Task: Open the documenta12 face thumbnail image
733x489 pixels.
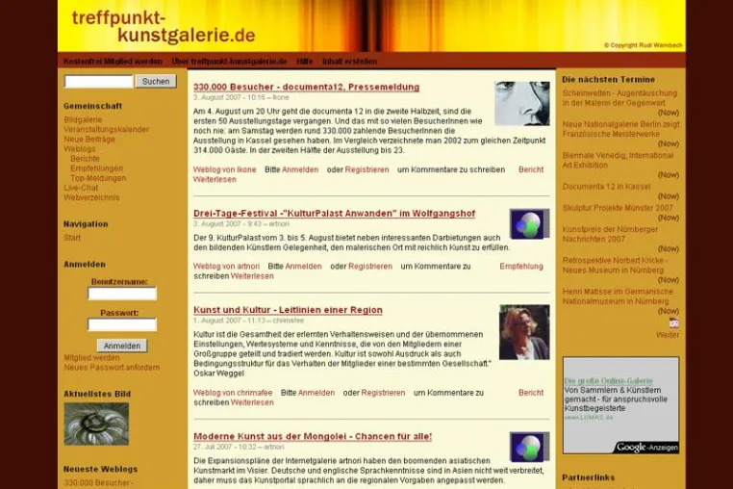Action: 521,103
